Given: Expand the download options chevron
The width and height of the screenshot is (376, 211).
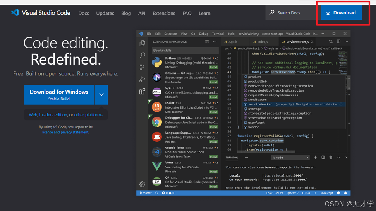Looking at the screenshot, I should point(101,95).
